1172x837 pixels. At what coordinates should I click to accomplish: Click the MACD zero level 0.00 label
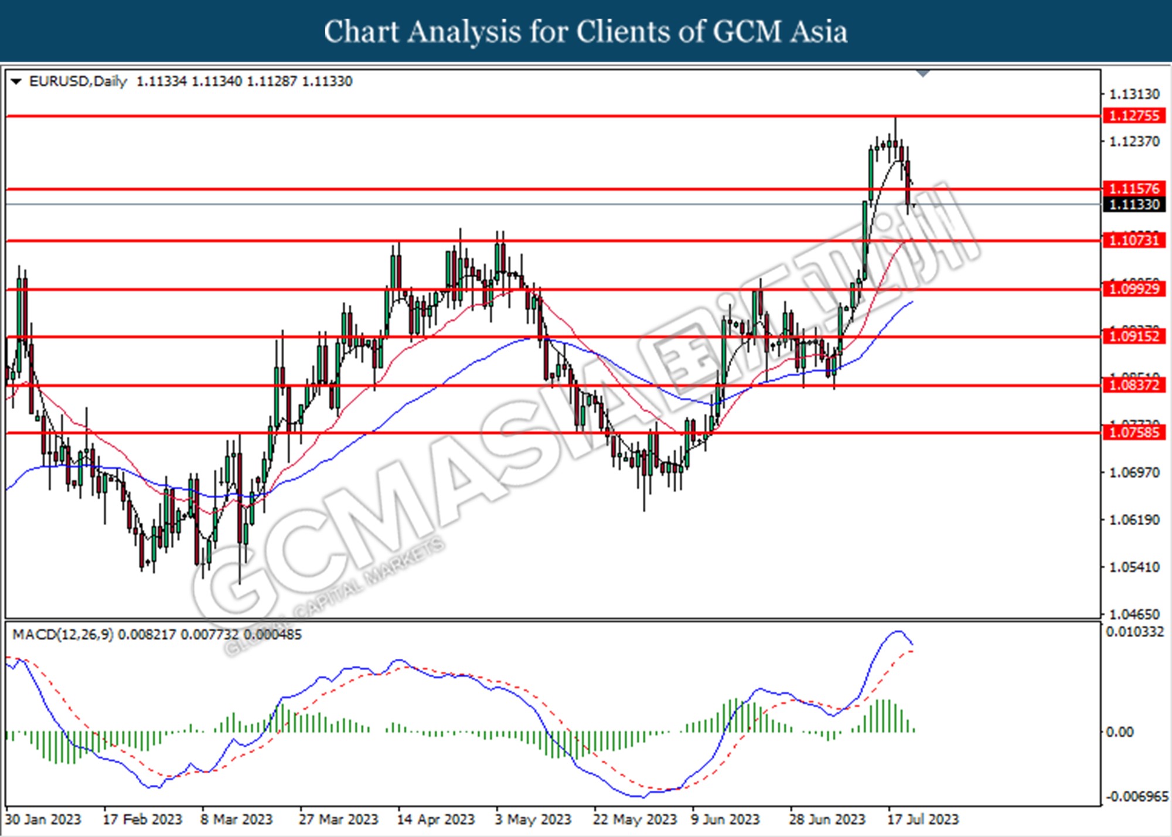coord(1119,732)
